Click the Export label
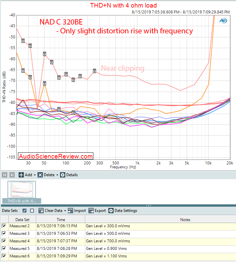This screenshot has width=236, height=262. click(100, 211)
